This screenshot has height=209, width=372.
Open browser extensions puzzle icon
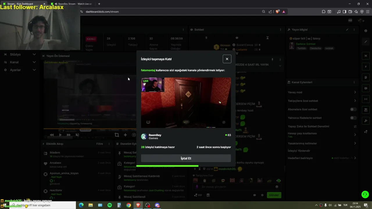[323, 12]
